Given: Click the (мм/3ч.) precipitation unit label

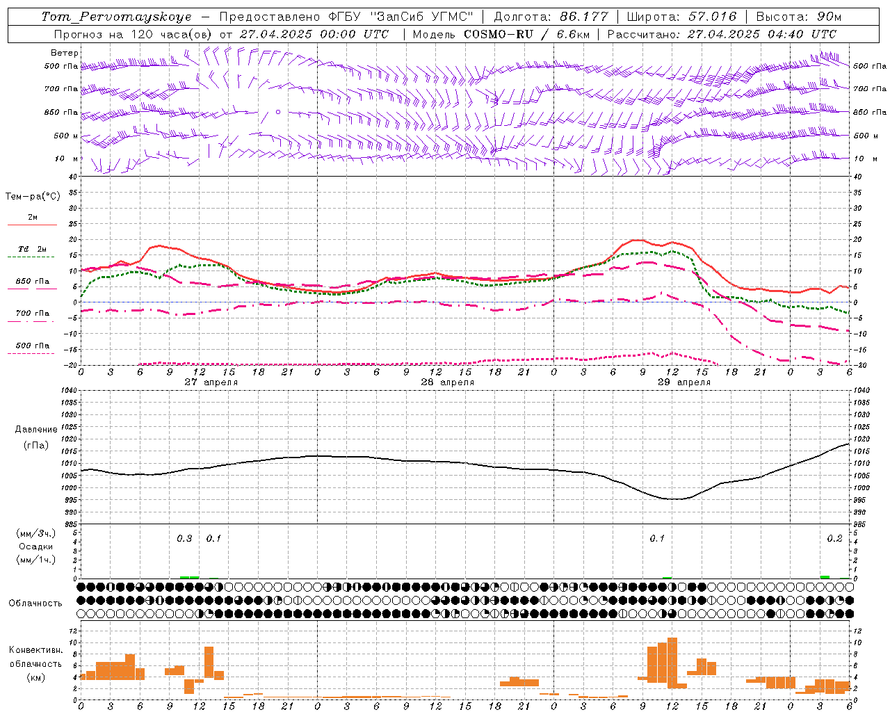Looking at the screenshot, I should click(x=35, y=534).
